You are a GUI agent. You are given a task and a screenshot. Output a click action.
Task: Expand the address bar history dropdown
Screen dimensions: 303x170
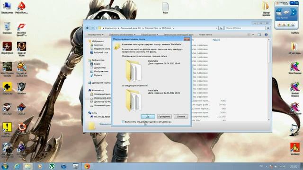click(x=216, y=28)
